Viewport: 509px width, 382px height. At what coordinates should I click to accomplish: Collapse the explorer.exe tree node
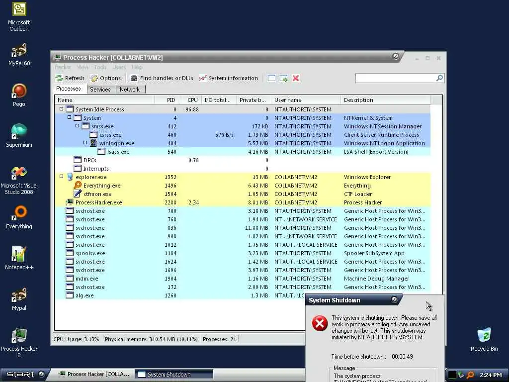pyautogui.click(x=61, y=177)
